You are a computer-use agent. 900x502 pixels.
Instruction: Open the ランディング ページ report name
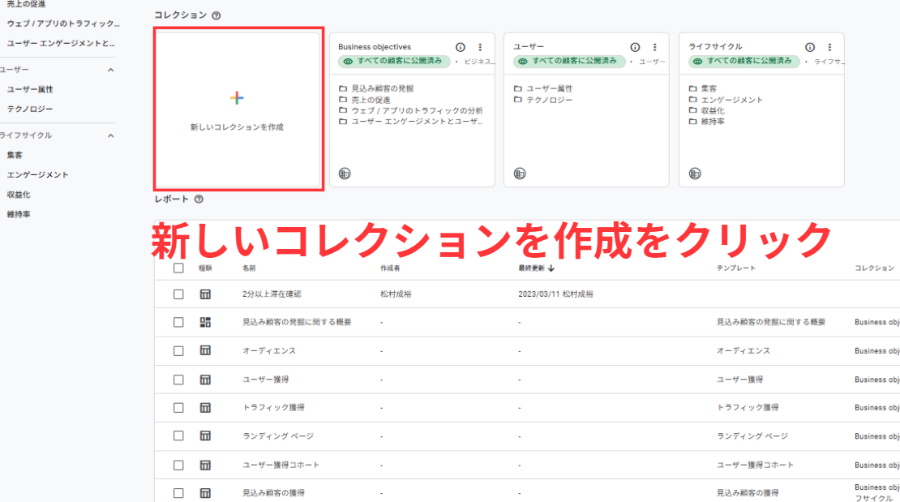pos(277,436)
